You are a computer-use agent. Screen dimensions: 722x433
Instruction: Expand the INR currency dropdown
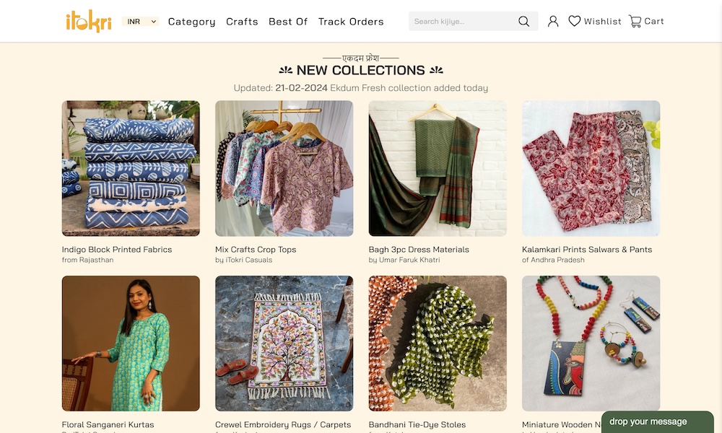pyautogui.click(x=141, y=22)
